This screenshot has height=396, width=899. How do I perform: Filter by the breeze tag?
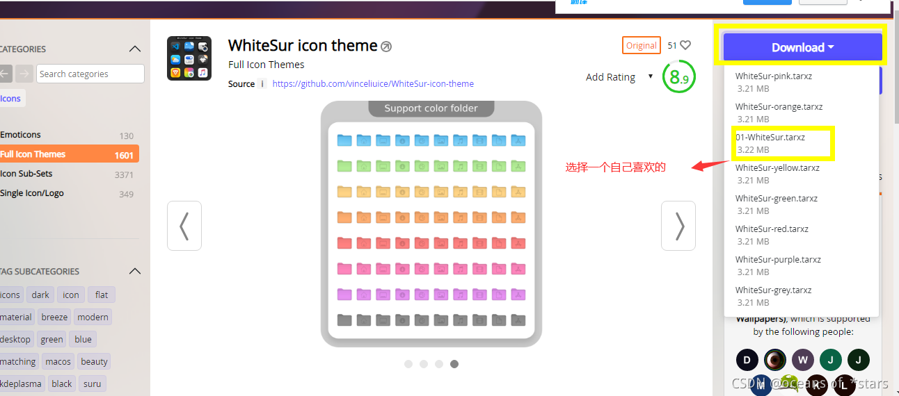[54, 317]
